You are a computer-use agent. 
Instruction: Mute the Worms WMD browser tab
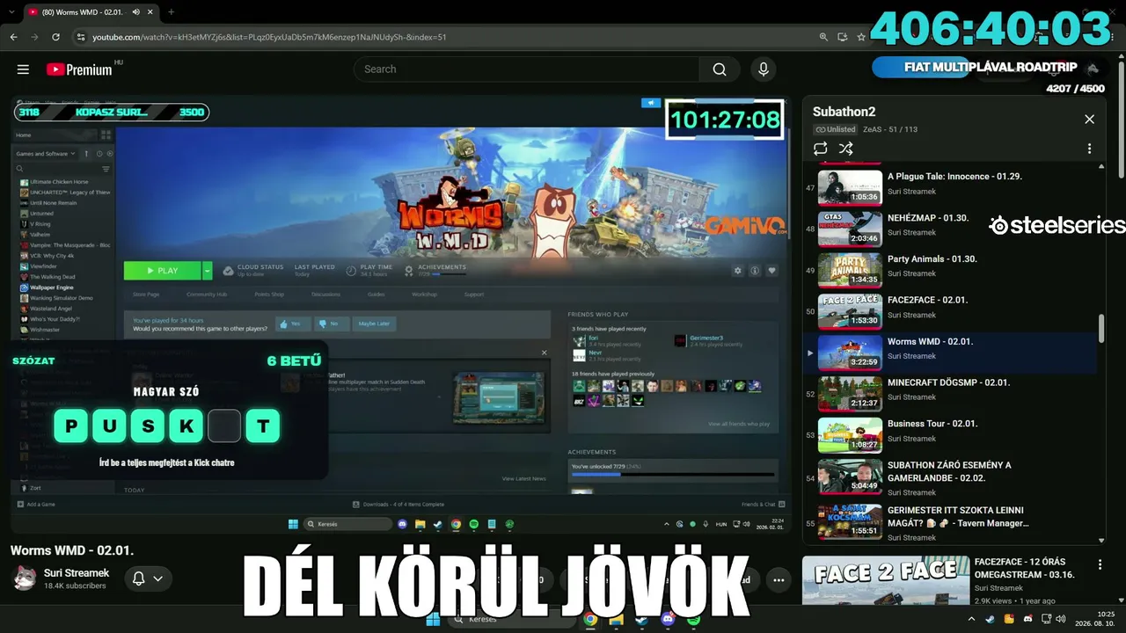coord(135,12)
